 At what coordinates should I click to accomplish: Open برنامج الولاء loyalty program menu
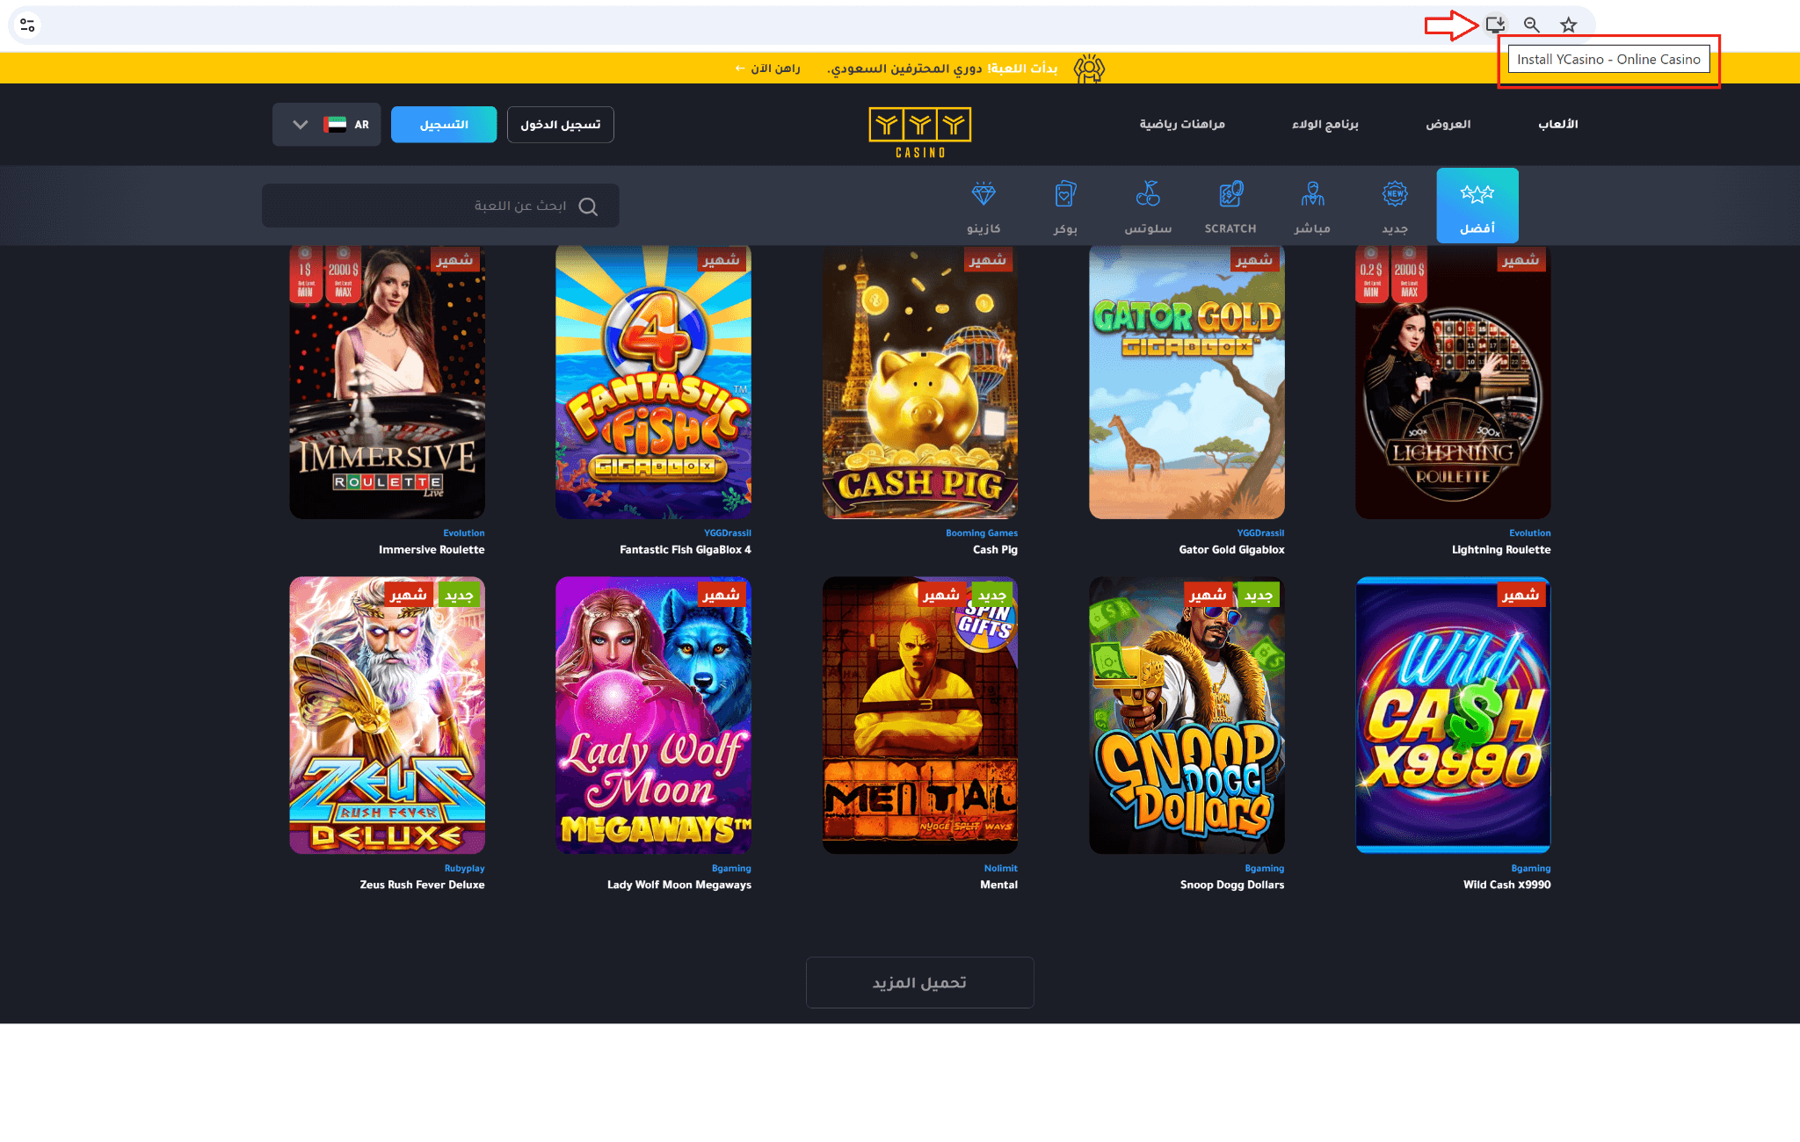tap(1325, 124)
